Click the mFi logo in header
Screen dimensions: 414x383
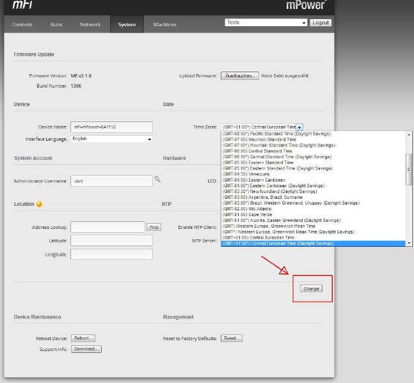click(22, 5)
